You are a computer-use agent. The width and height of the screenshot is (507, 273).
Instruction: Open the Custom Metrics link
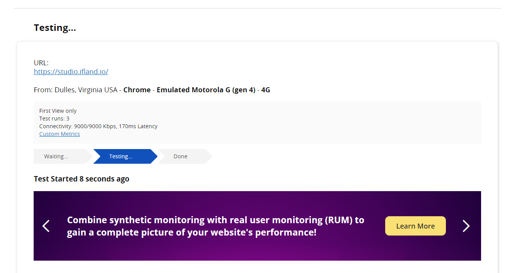pos(60,134)
